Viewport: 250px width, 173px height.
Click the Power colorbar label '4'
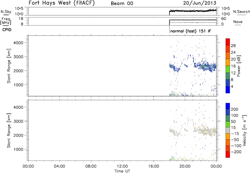tap(232, 86)
